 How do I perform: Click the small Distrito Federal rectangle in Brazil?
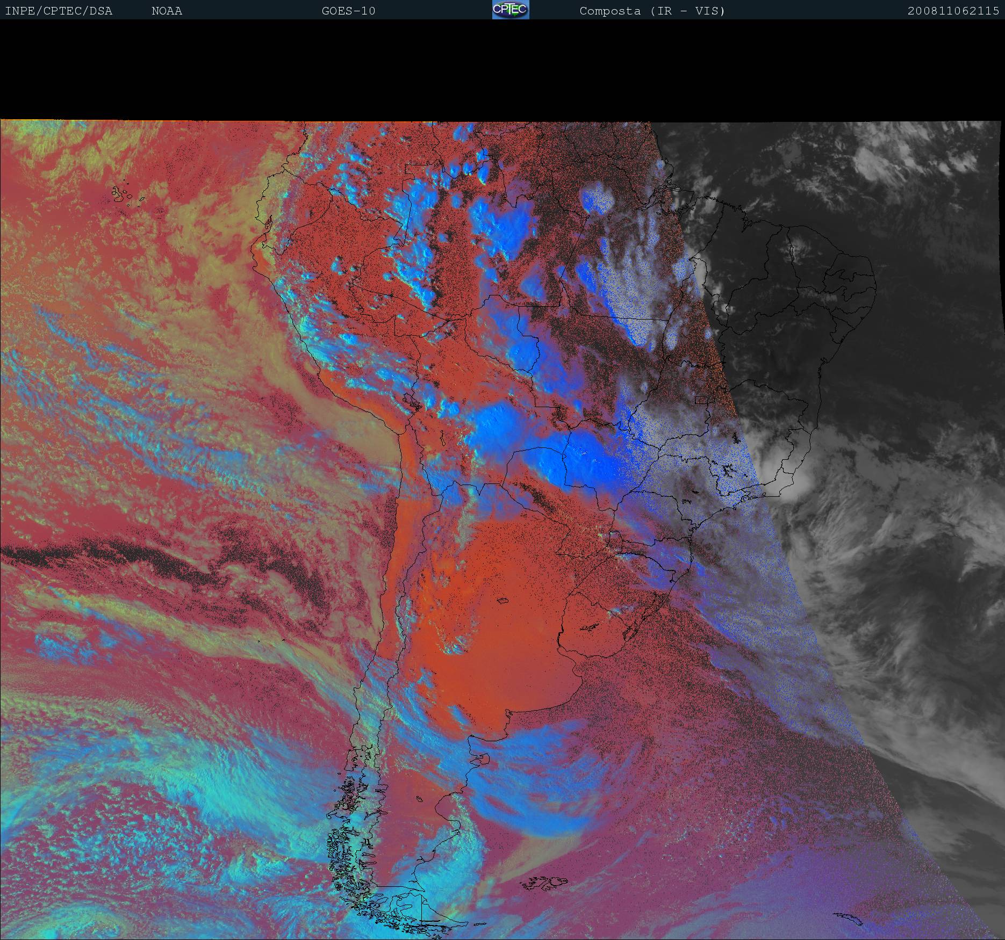(702, 399)
